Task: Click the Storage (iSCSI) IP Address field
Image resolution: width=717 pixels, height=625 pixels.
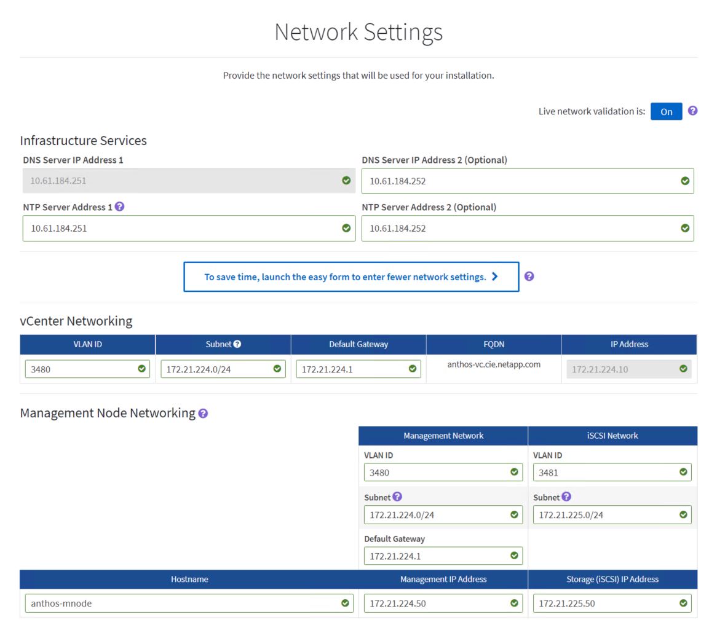Action: [x=606, y=603]
